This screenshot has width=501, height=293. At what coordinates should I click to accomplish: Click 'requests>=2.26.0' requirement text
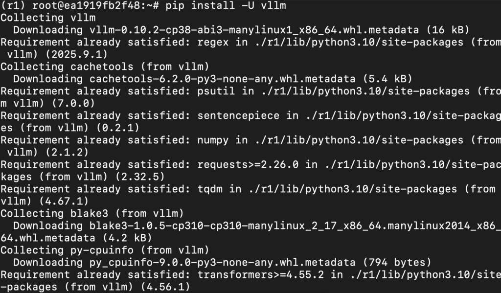pos(248,164)
